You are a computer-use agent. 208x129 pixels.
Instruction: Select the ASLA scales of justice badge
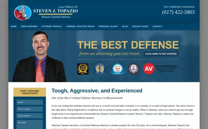tap(133, 69)
